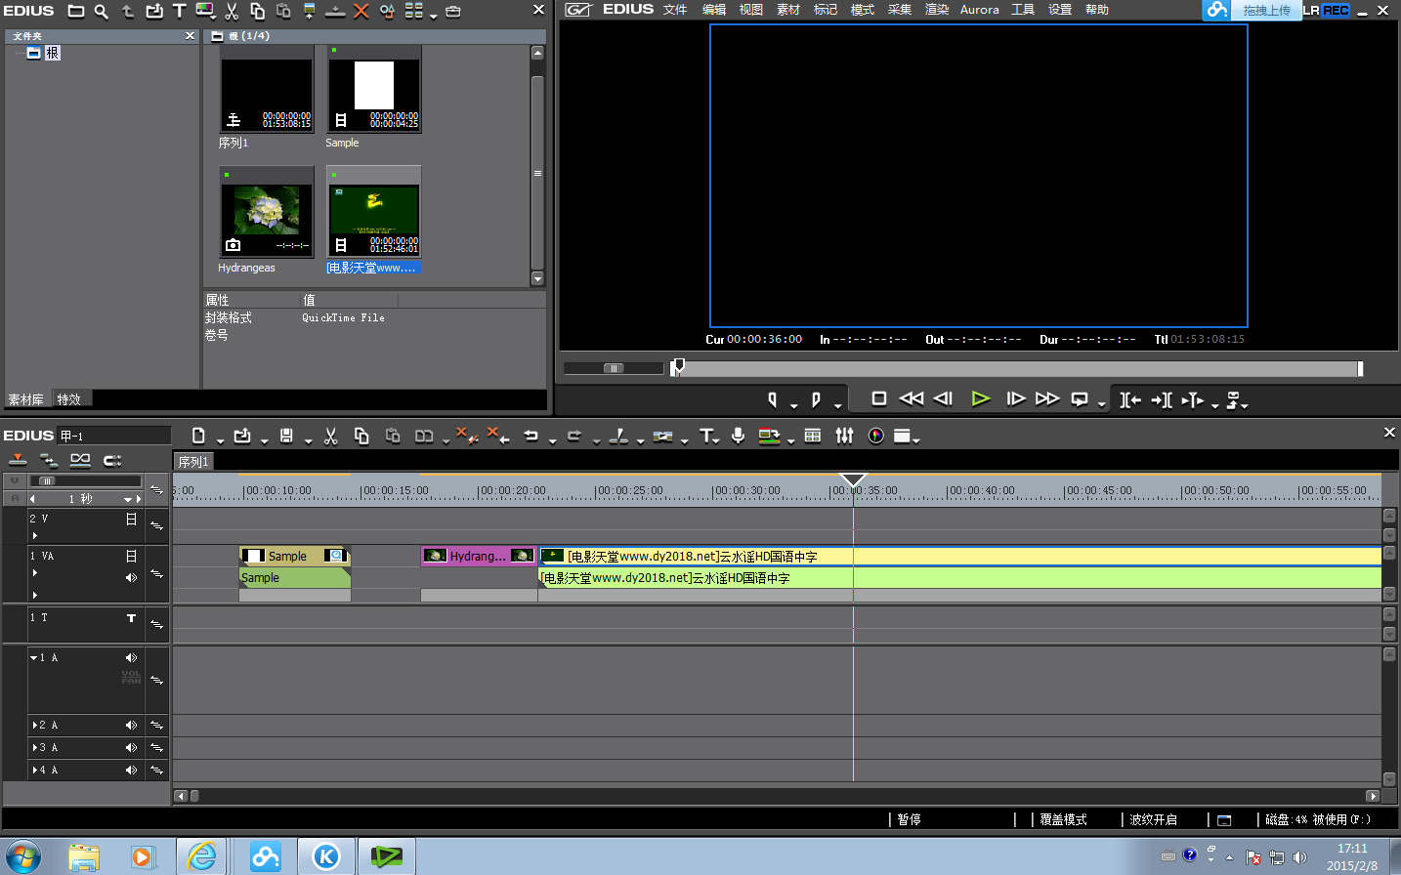
Task: Toggle ripple mode icon
Action: click(49, 460)
